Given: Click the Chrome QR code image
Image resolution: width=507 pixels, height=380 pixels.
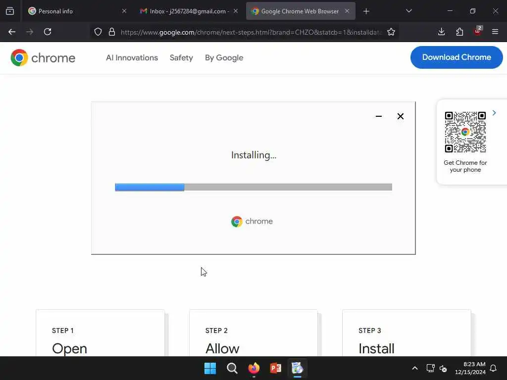Looking at the screenshot, I should 465,132.
